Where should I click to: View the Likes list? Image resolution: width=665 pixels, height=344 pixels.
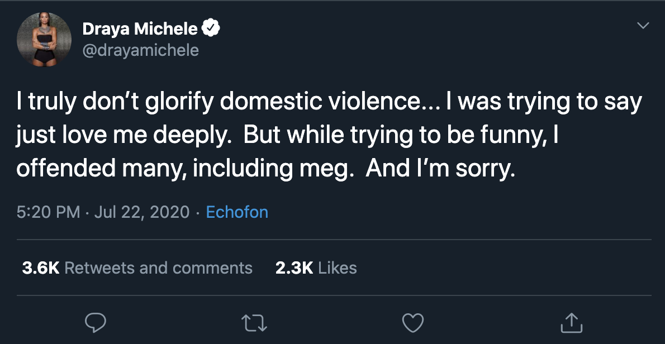[337, 267]
